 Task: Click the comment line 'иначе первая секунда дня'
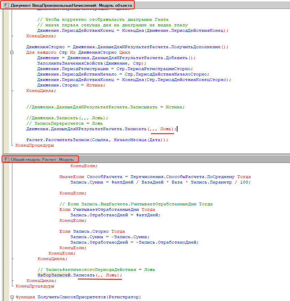pyautogui.click(x=113, y=25)
